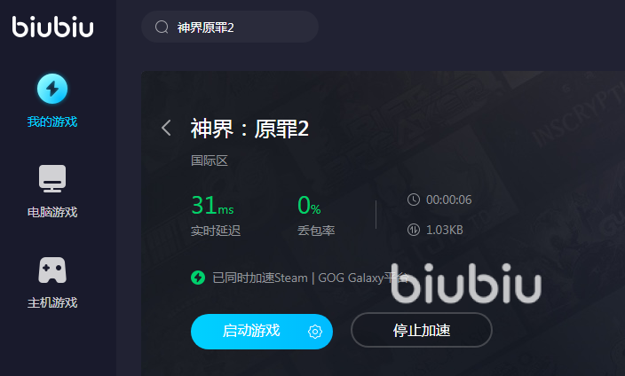Click the 0% packet loss value

309,205
